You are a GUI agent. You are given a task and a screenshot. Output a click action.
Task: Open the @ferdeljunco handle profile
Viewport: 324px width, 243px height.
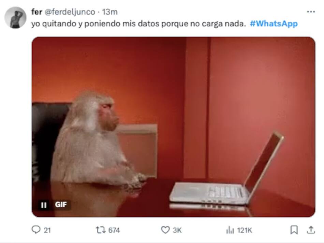(70, 12)
